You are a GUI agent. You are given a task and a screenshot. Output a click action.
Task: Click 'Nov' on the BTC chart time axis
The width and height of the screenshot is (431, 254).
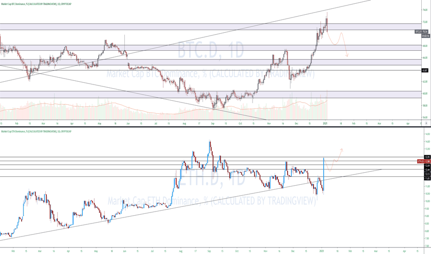tap(269, 124)
